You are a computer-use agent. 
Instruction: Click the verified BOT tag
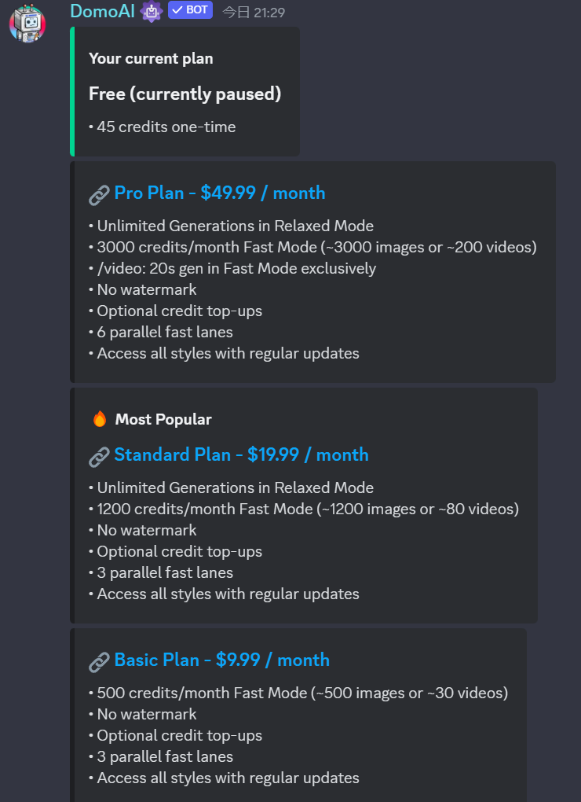(191, 10)
